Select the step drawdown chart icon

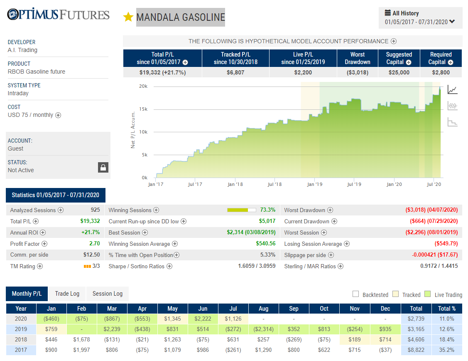tap(453, 122)
